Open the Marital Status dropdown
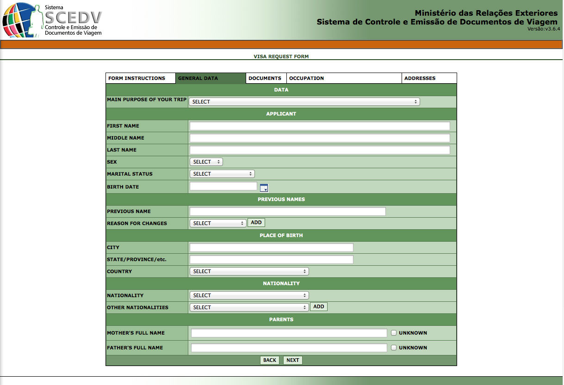 click(222, 174)
